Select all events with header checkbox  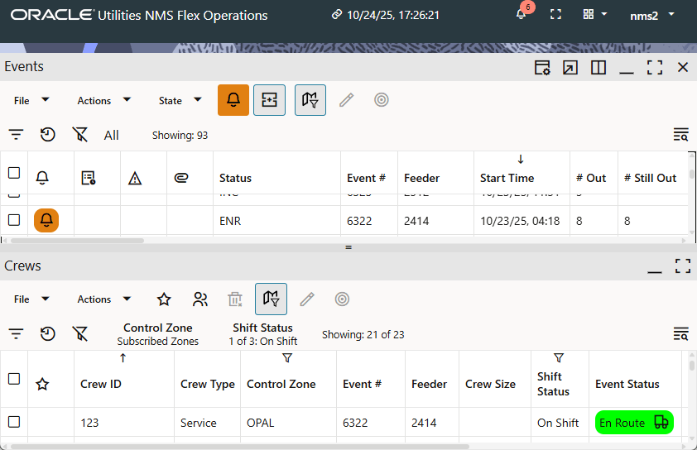(x=14, y=172)
